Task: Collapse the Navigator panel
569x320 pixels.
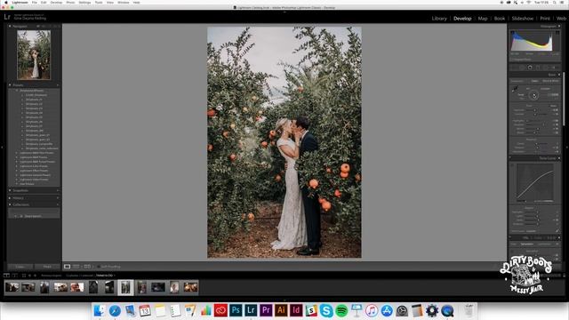Action: coord(10,26)
